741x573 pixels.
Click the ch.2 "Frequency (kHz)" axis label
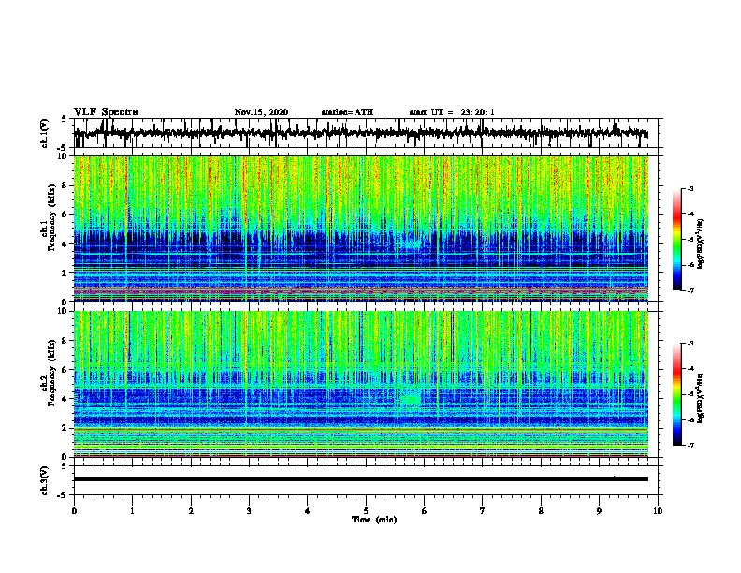[x=51, y=372]
